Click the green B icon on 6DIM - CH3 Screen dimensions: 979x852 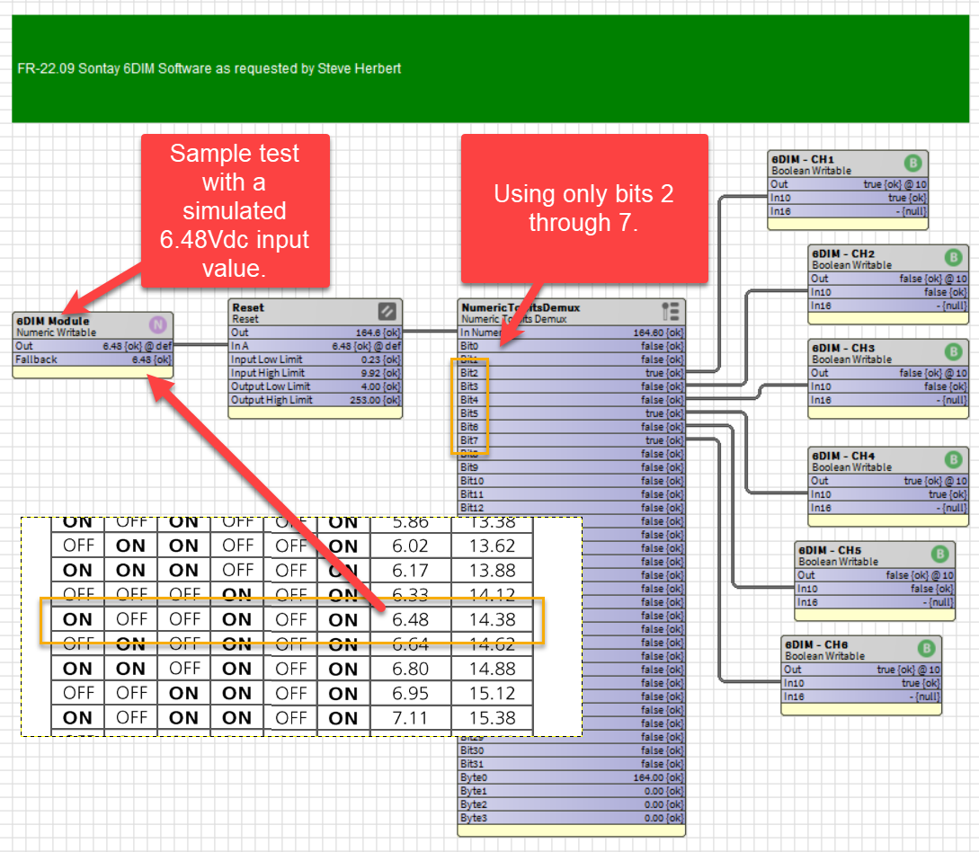click(x=954, y=352)
